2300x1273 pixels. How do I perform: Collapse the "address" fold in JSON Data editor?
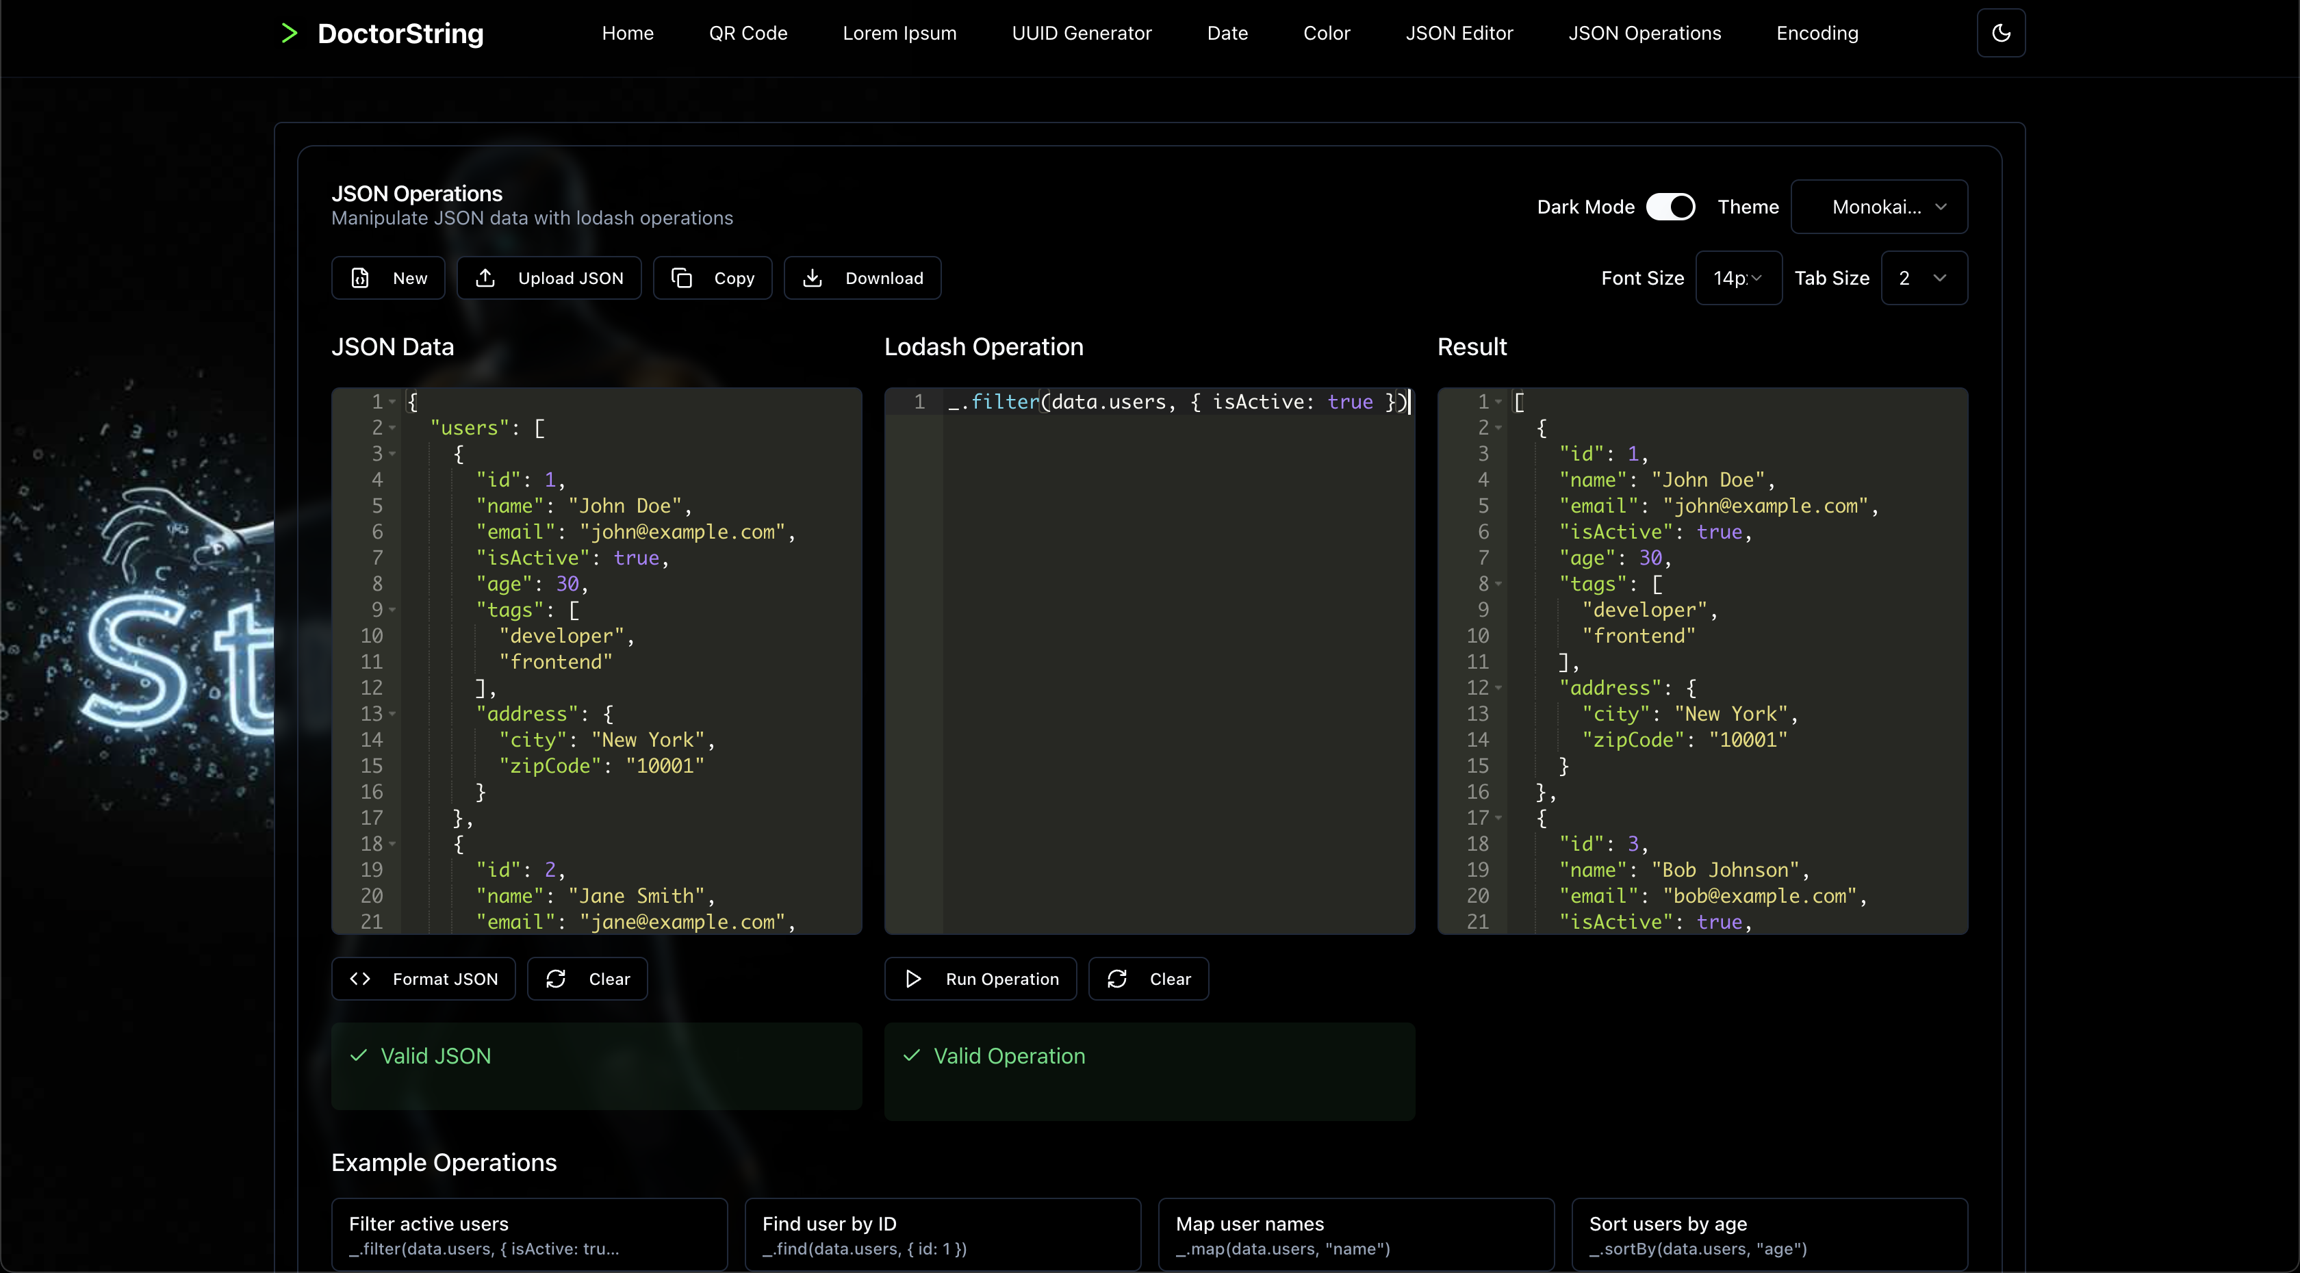tap(392, 714)
